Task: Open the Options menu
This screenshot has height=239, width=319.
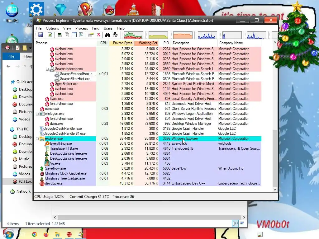Action: pyautogui.click(x=52, y=28)
